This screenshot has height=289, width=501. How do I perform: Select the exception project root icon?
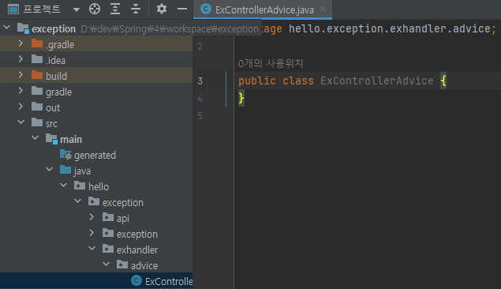(23, 28)
